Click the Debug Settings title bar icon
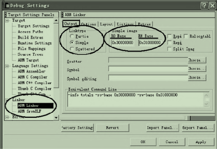Image resolution: width=217 pixels, height=149 pixels. (x=7, y=5)
